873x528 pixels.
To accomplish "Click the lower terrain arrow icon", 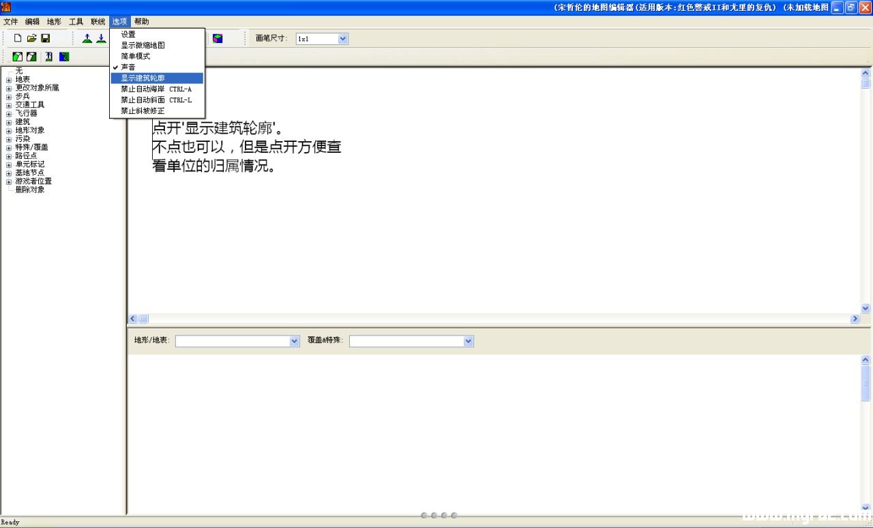I will [101, 39].
